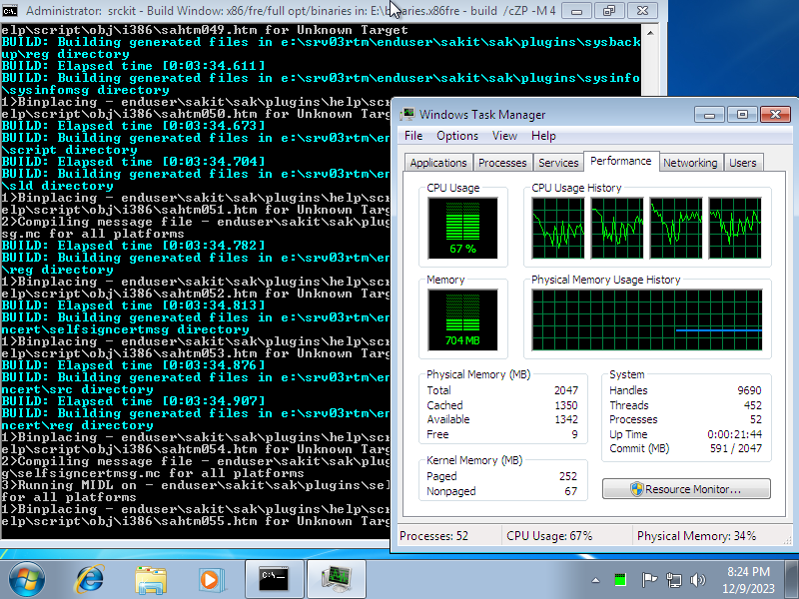Image resolution: width=799 pixels, height=599 pixels.
Task: Switch to the Networking tab
Action: pyautogui.click(x=690, y=163)
